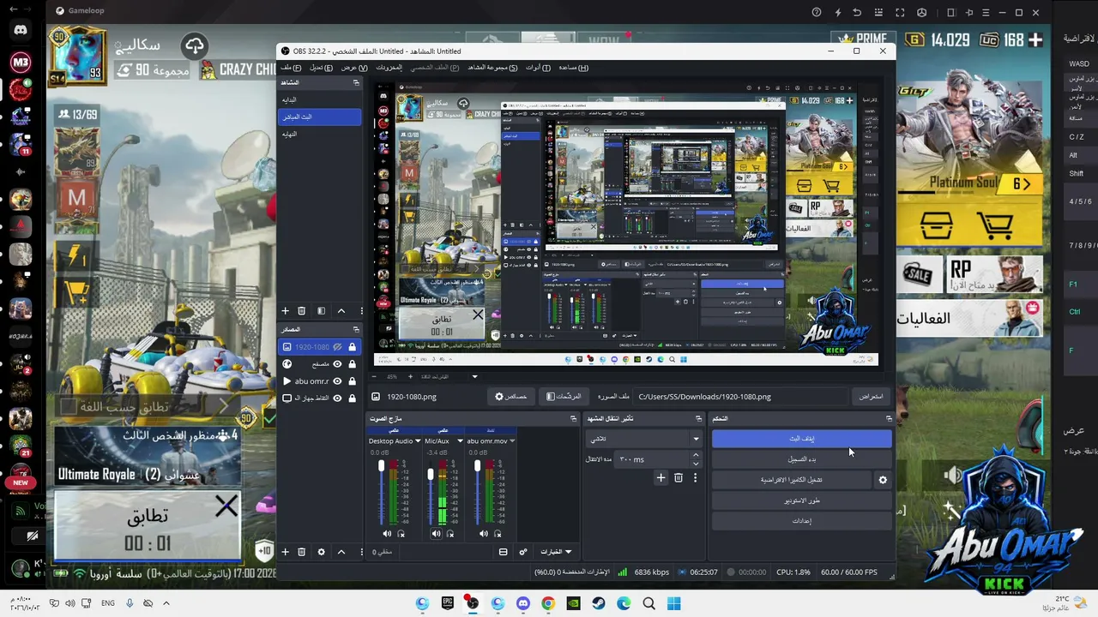This screenshot has height=617, width=1098.
Task: Delete the selected scene with the trash icon
Action: tap(301, 311)
